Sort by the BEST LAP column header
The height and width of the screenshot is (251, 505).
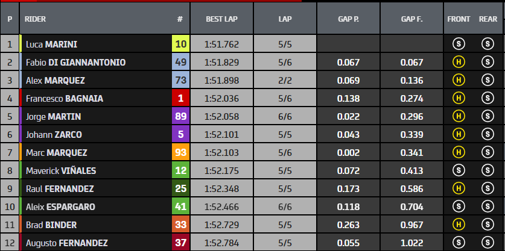click(x=221, y=19)
